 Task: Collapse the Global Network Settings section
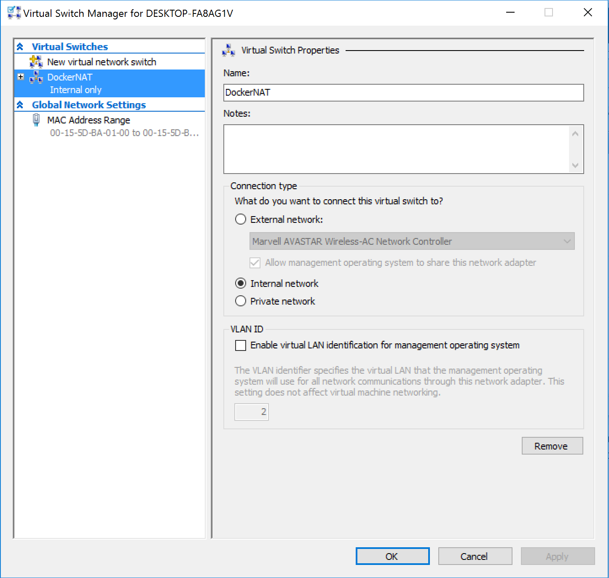(20, 104)
